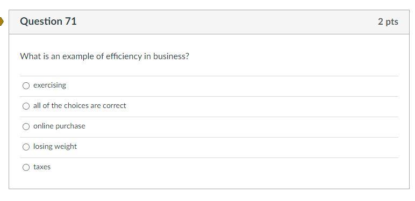Click the "2 pts" points label

[388, 21]
